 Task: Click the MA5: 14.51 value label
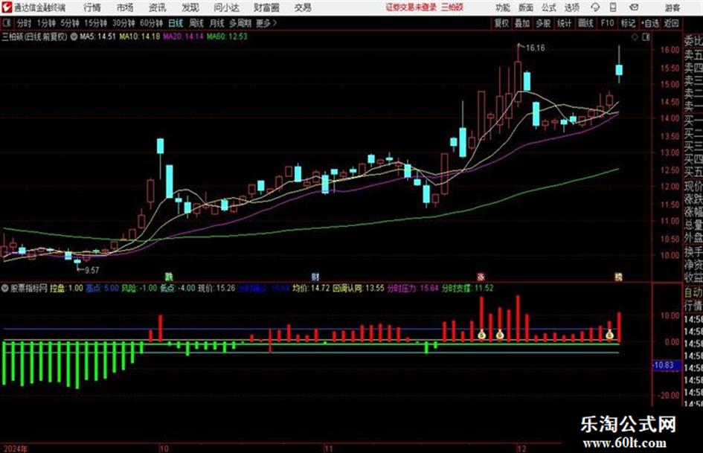tap(97, 36)
